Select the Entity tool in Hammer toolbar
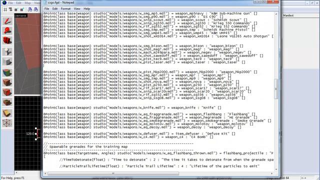The image size is (320, 180). (7, 51)
